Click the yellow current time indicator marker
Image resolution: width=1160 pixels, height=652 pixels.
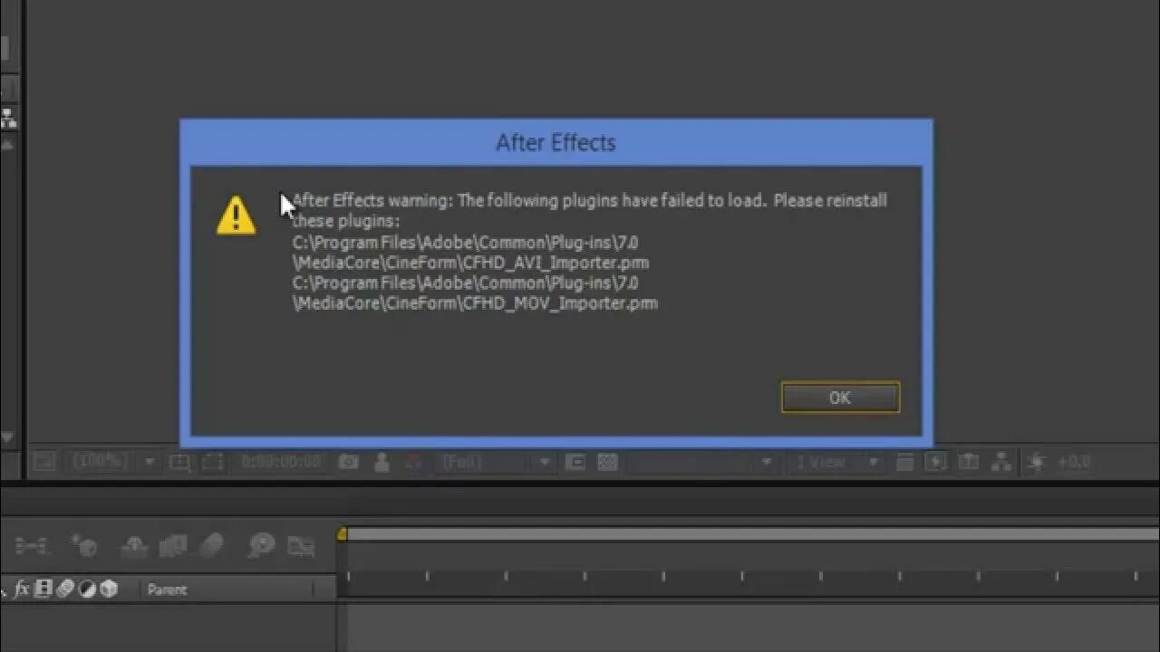click(x=342, y=535)
